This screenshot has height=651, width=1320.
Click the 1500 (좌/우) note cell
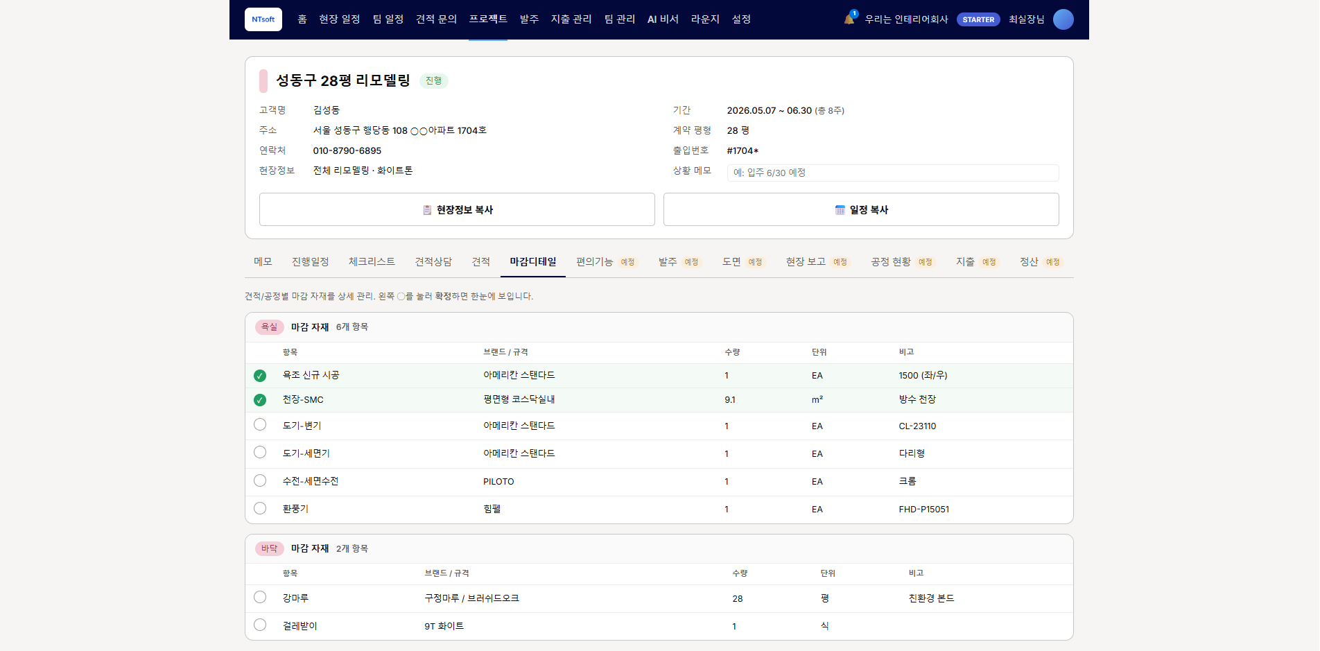(x=923, y=376)
